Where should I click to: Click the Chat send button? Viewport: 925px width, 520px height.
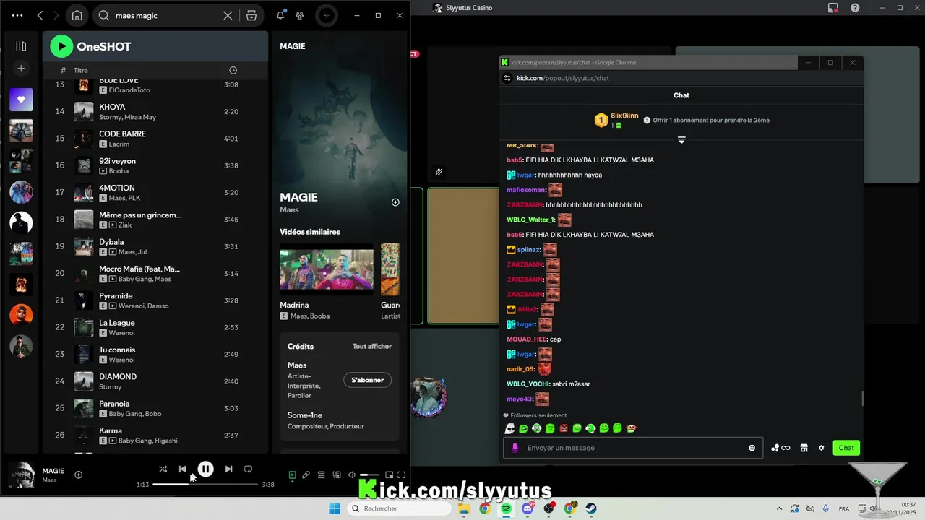pos(846,448)
